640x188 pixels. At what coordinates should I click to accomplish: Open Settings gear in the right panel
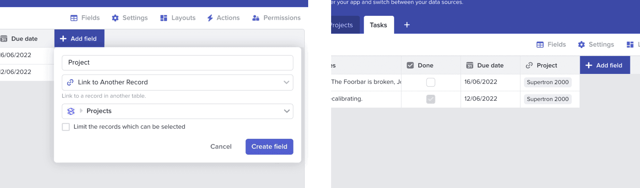(x=581, y=44)
